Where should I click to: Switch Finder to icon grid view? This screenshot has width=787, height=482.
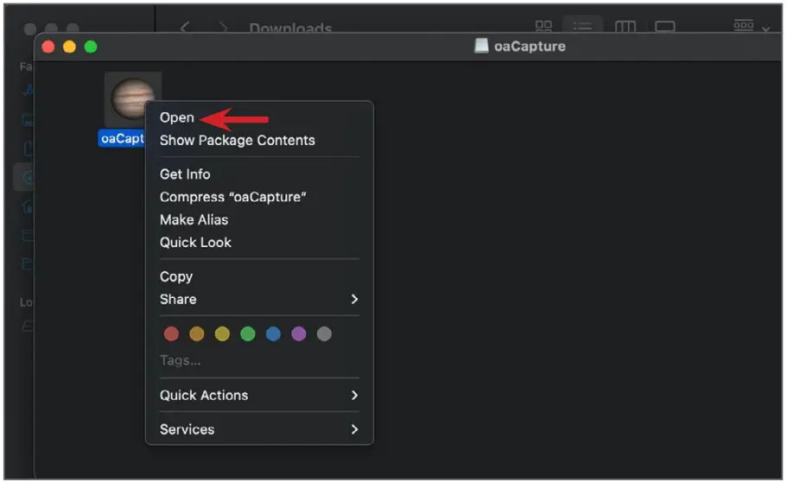pyautogui.click(x=543, y=28)
